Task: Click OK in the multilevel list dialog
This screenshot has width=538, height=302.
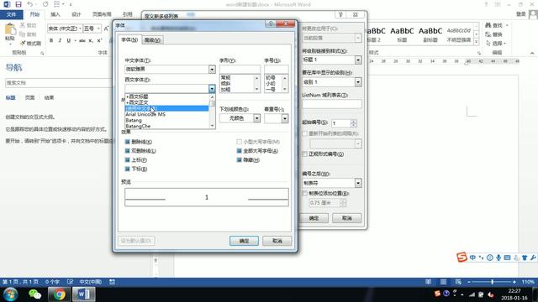Action: pos(314,218)
